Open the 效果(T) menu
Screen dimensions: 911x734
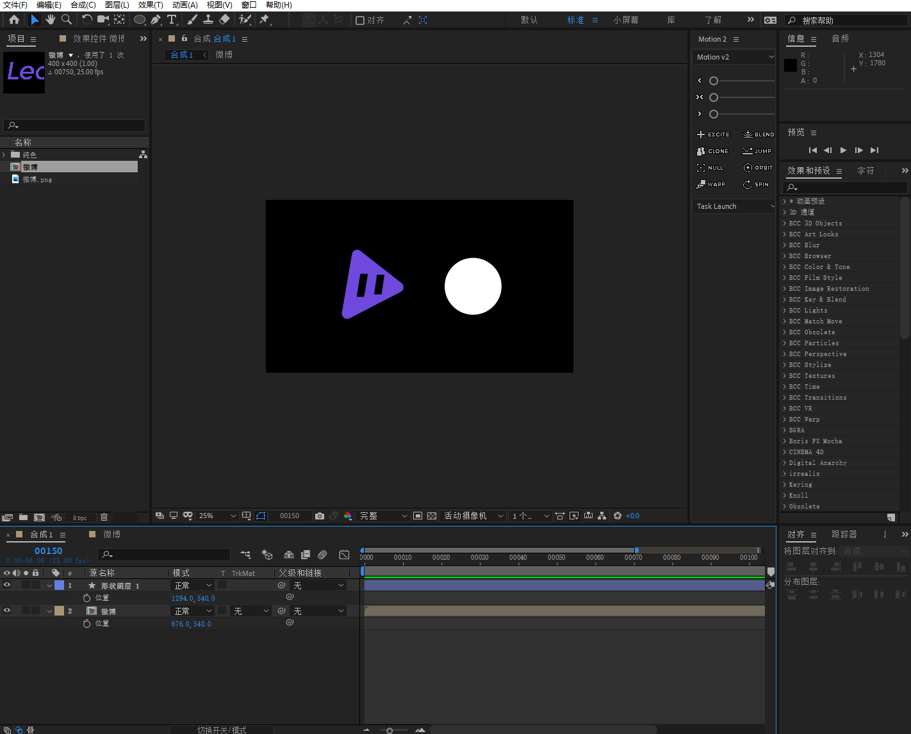point(151,5)
